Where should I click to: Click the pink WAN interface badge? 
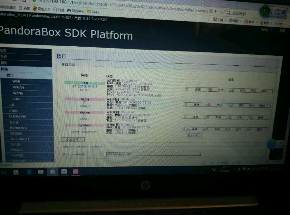tap(85, 99)
